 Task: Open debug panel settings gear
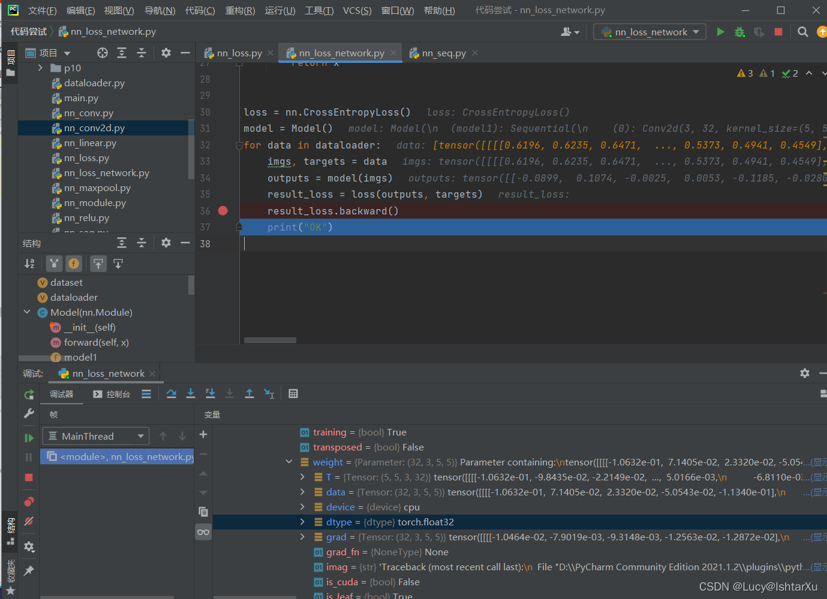tap(805, 373)
